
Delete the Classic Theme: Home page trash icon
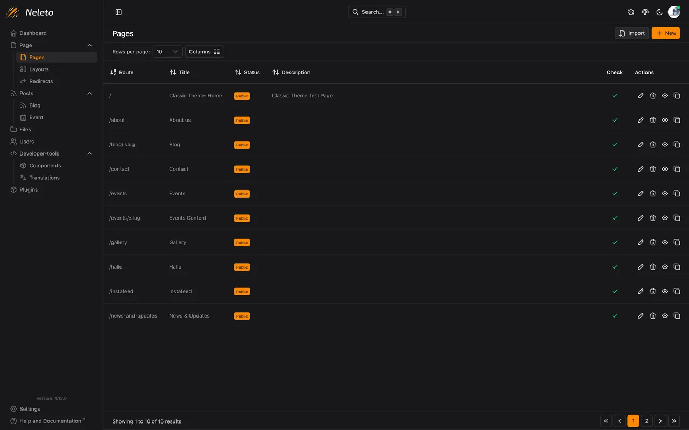pyautogui.click(x=652, y=96)
